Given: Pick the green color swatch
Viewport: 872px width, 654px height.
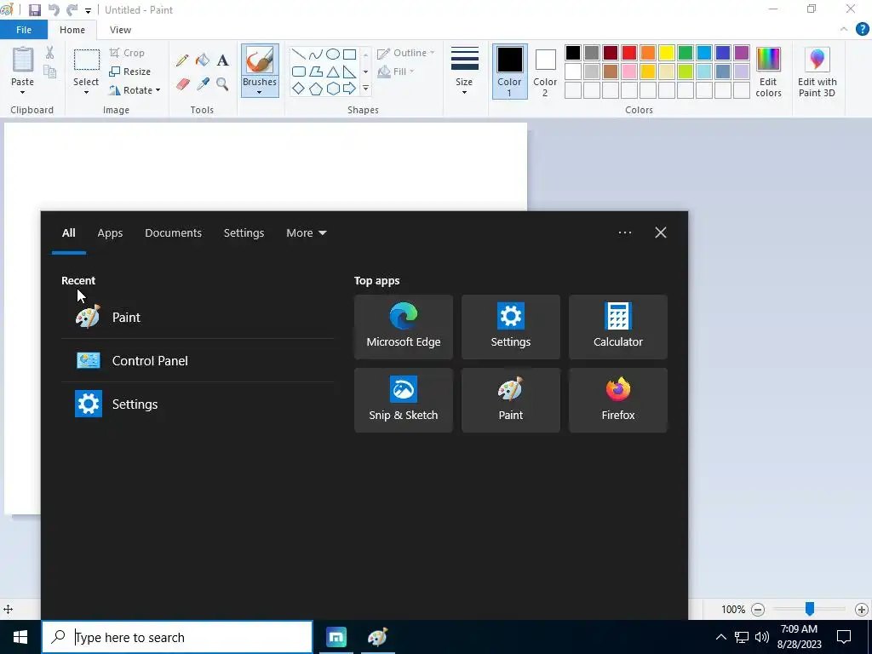Looking at the screenshot, I should coord(686,53).
